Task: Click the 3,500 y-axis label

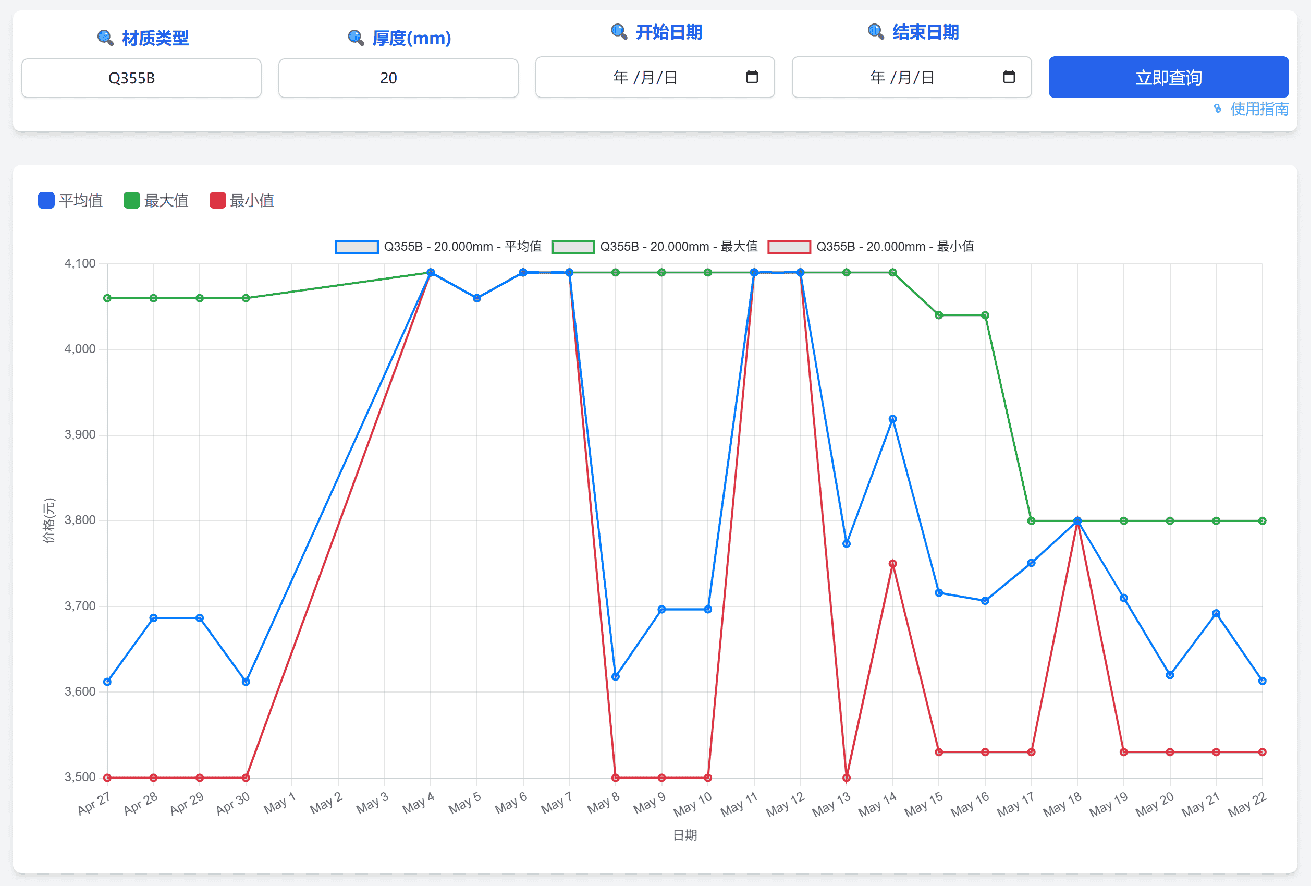Action: point(80,777)
